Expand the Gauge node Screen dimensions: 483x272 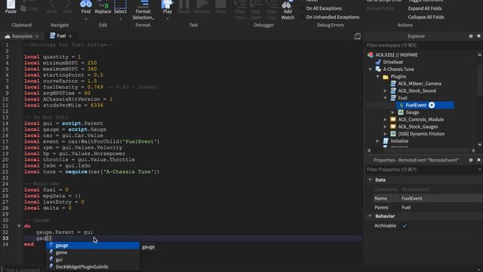(x=392, y=113)
